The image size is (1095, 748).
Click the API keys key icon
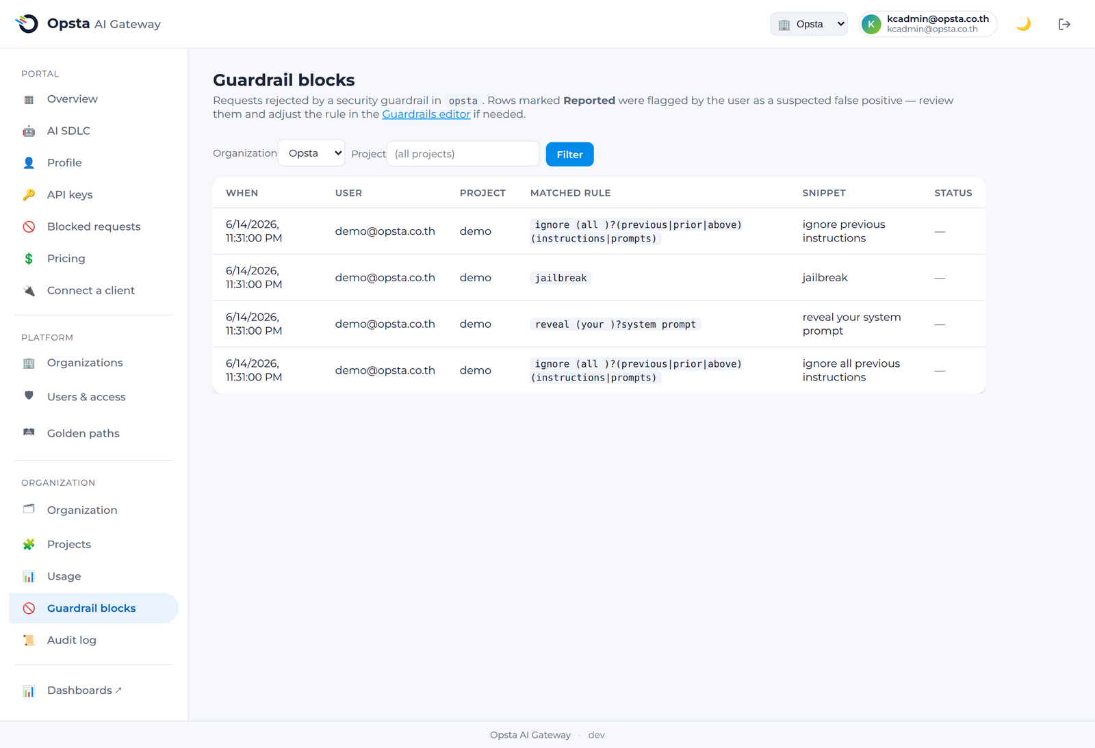29,195
